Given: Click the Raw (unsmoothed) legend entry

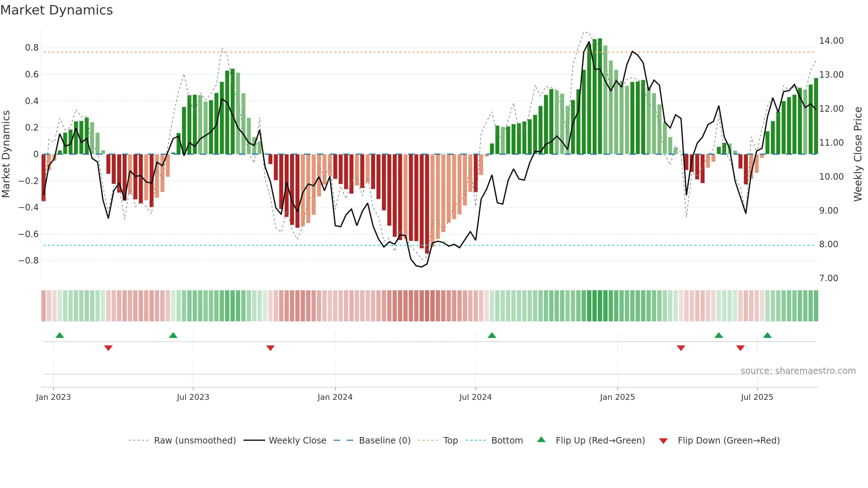Looking at the screenshot, I should click(x=182, y=440).
